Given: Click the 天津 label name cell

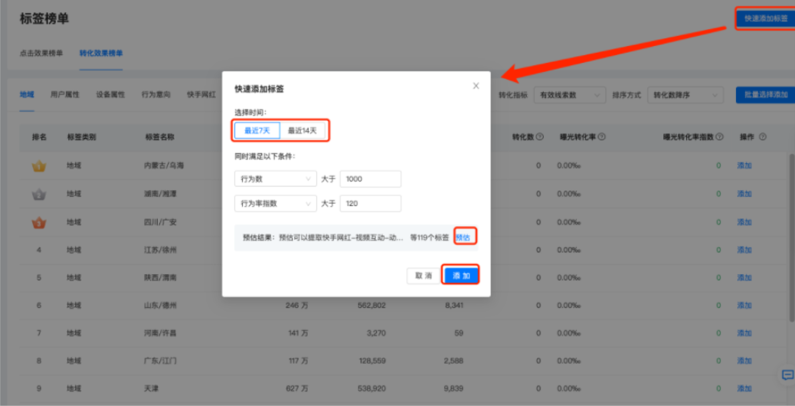Looking at the screenshot, I should pyautogui.click(x=152, y=389).
